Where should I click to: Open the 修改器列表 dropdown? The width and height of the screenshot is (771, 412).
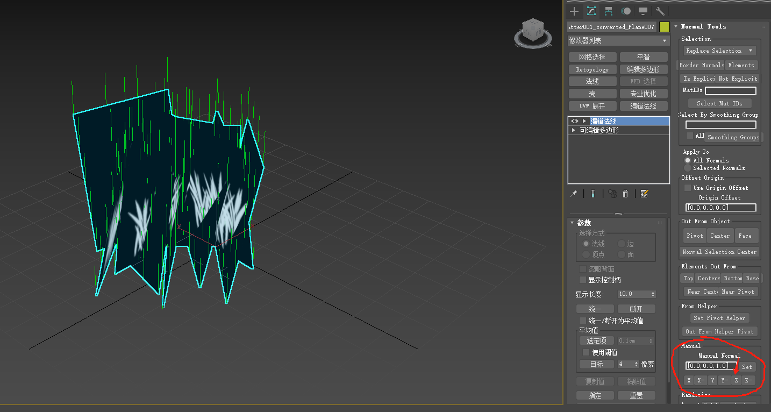[x=618, y=41]
